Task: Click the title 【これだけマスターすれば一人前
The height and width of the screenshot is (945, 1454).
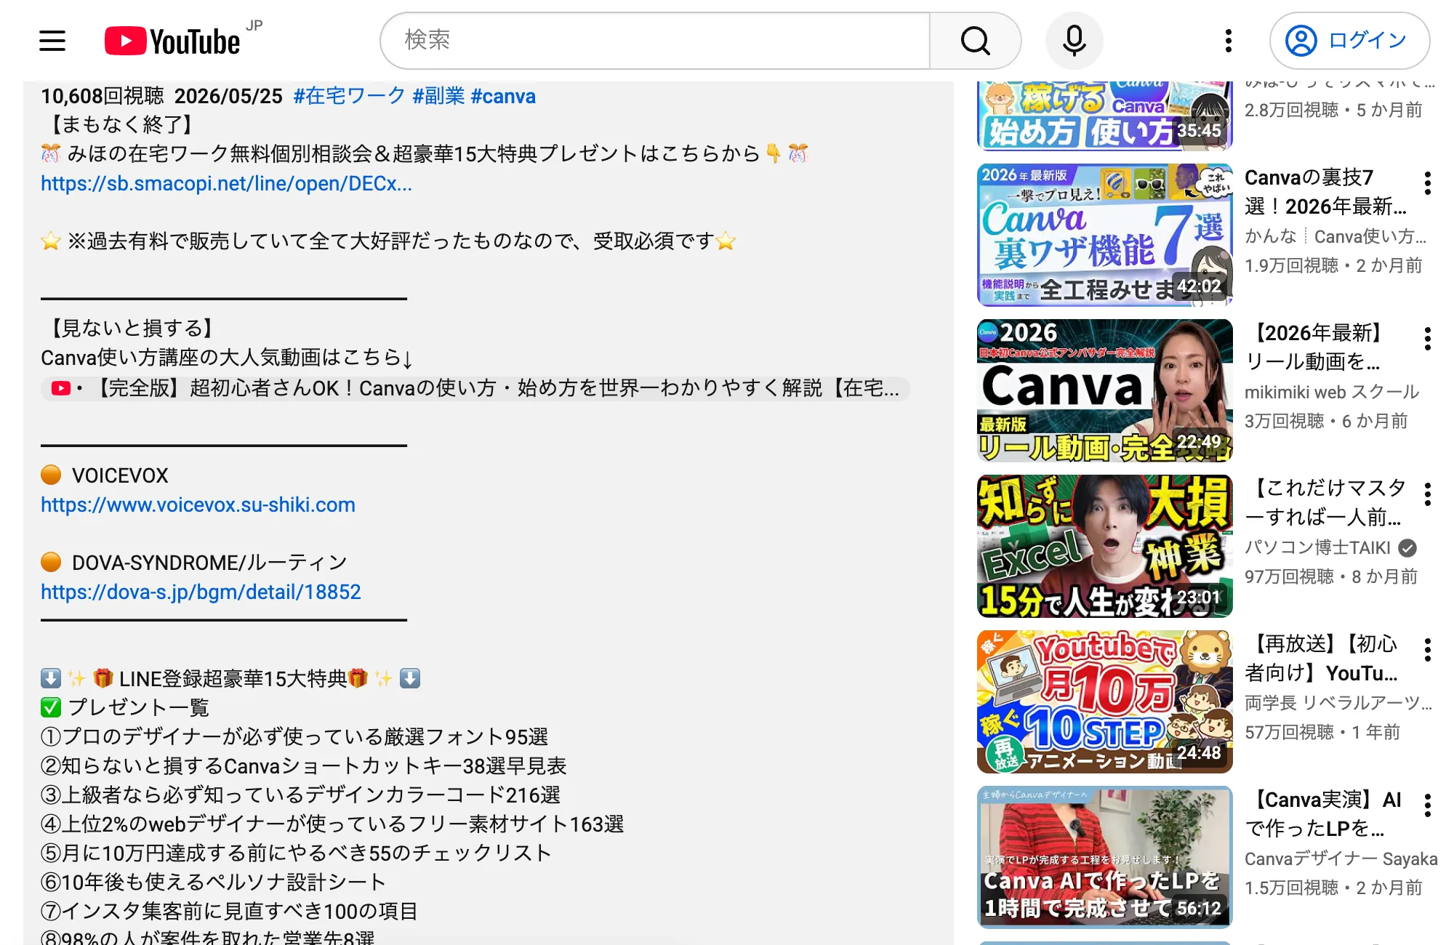Action: tap(1325, 503)
